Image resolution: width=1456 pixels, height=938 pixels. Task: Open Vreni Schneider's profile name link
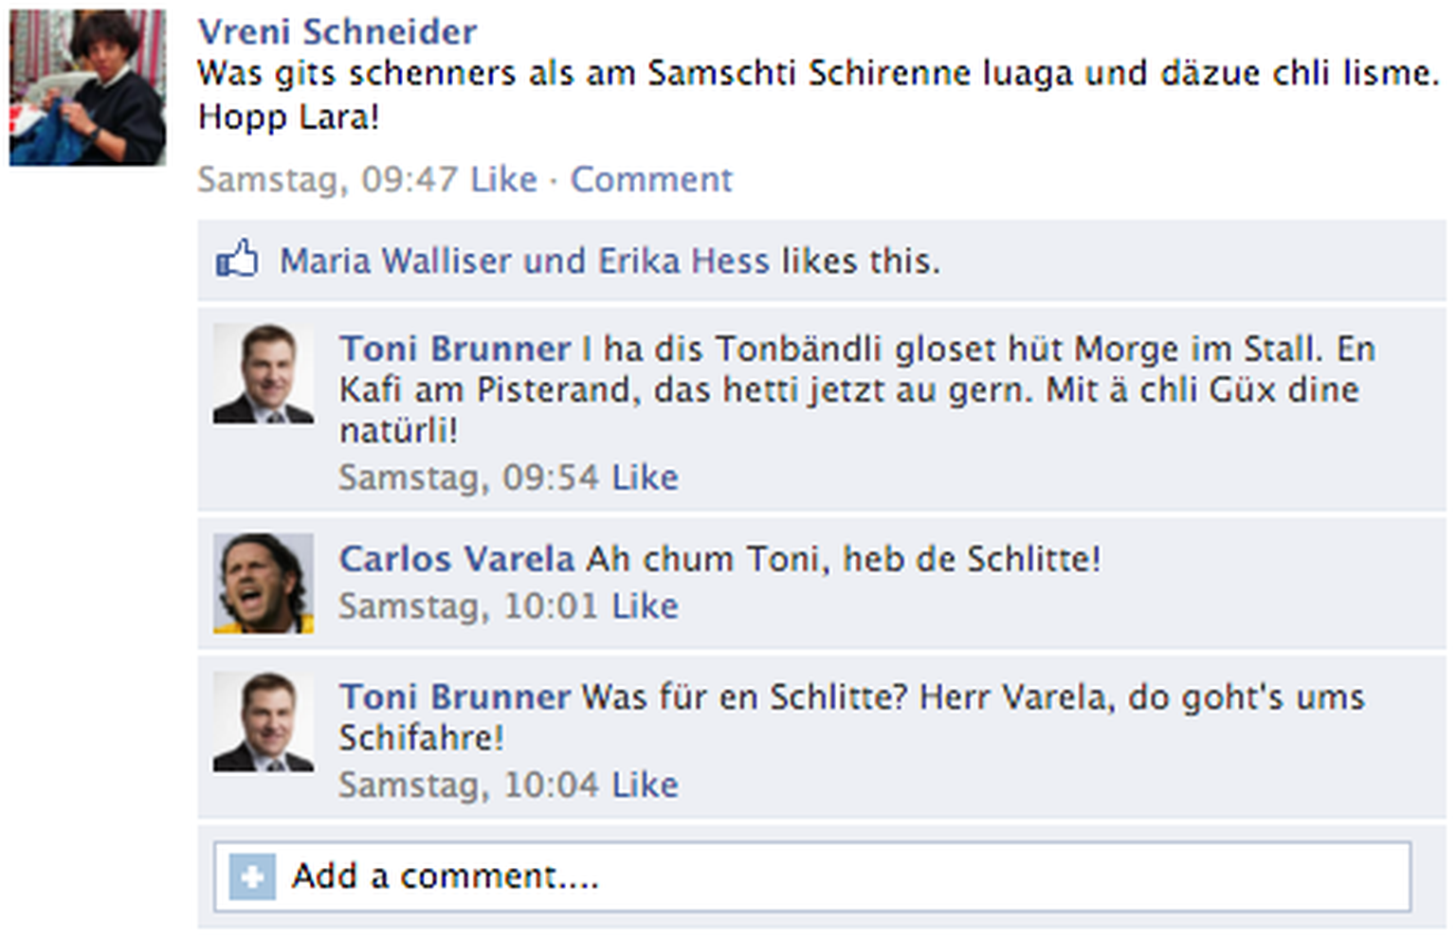point(337,31)
